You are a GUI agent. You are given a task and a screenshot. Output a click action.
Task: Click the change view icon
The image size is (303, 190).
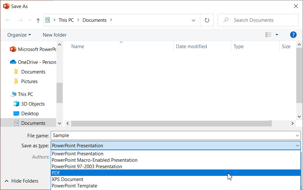[268, 35]
